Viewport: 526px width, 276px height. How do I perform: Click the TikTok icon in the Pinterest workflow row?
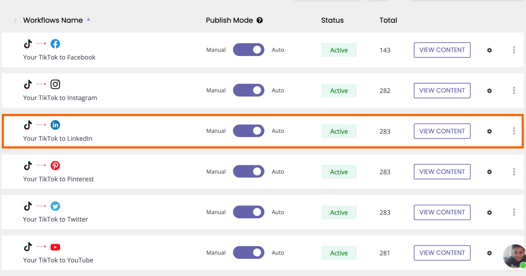tap(28, 166)
